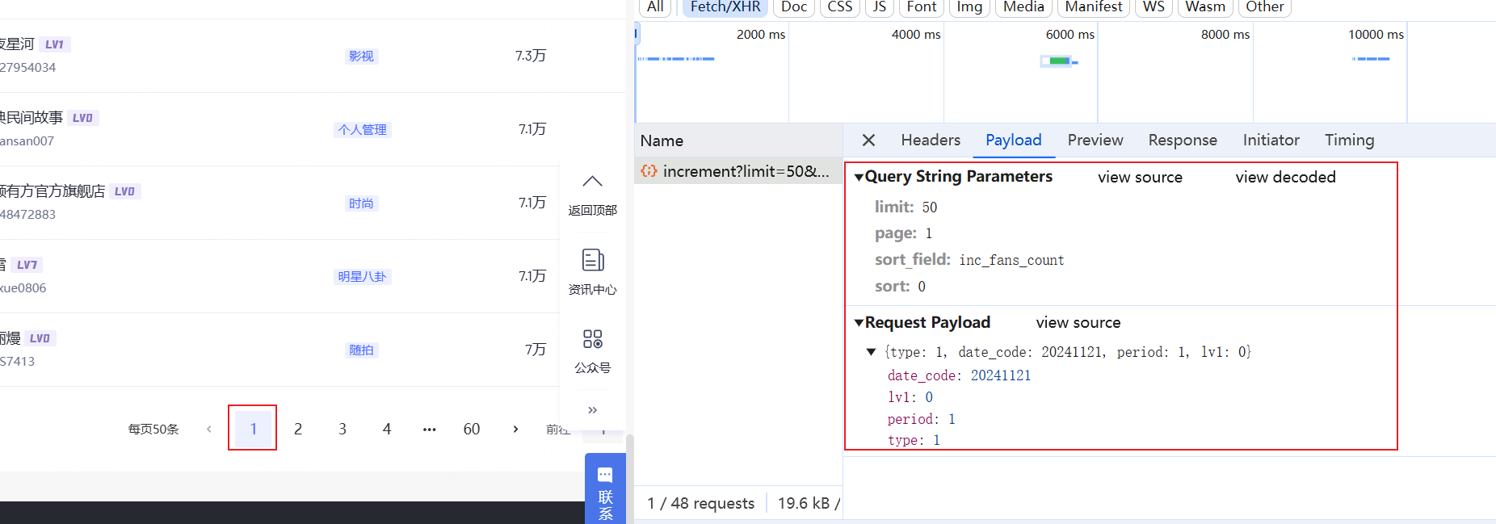The width and height of the screenshot is (1496, 524).
Task: Click the 随拍 category tag
Action: tap(361, 350)
